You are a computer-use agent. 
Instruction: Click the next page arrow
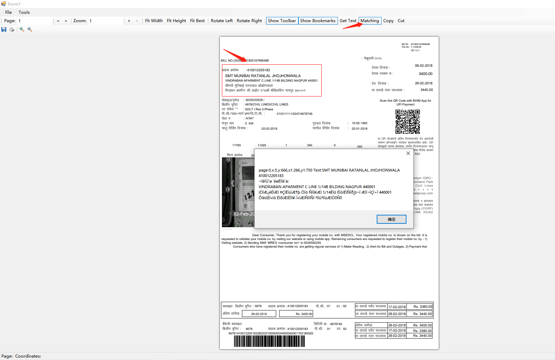click(x=66, y=21)
